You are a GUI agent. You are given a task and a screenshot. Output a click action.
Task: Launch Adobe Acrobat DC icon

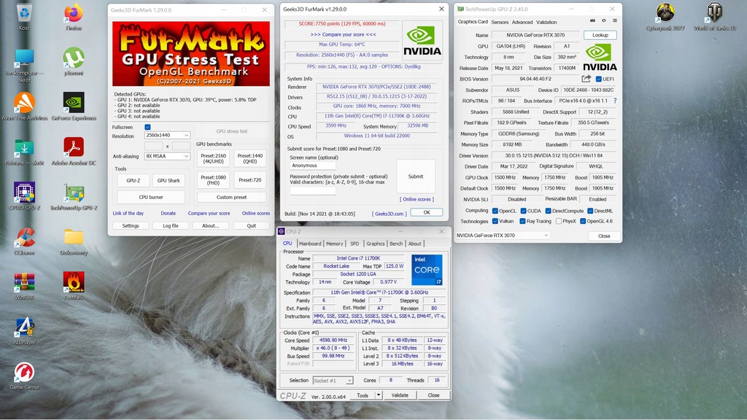pos(74,147)
